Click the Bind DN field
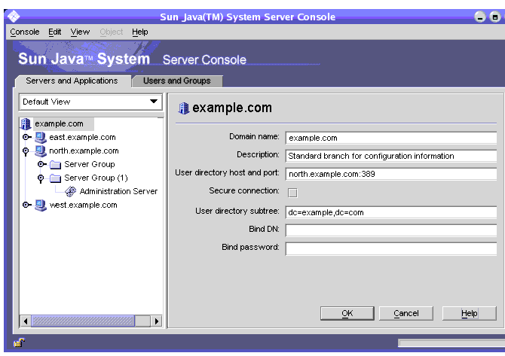Viewport: 505px width, 356px height. point(391,230)
